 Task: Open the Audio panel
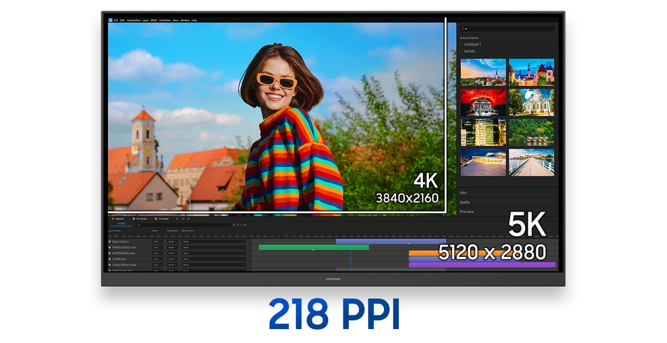click(x=464, y=202)
